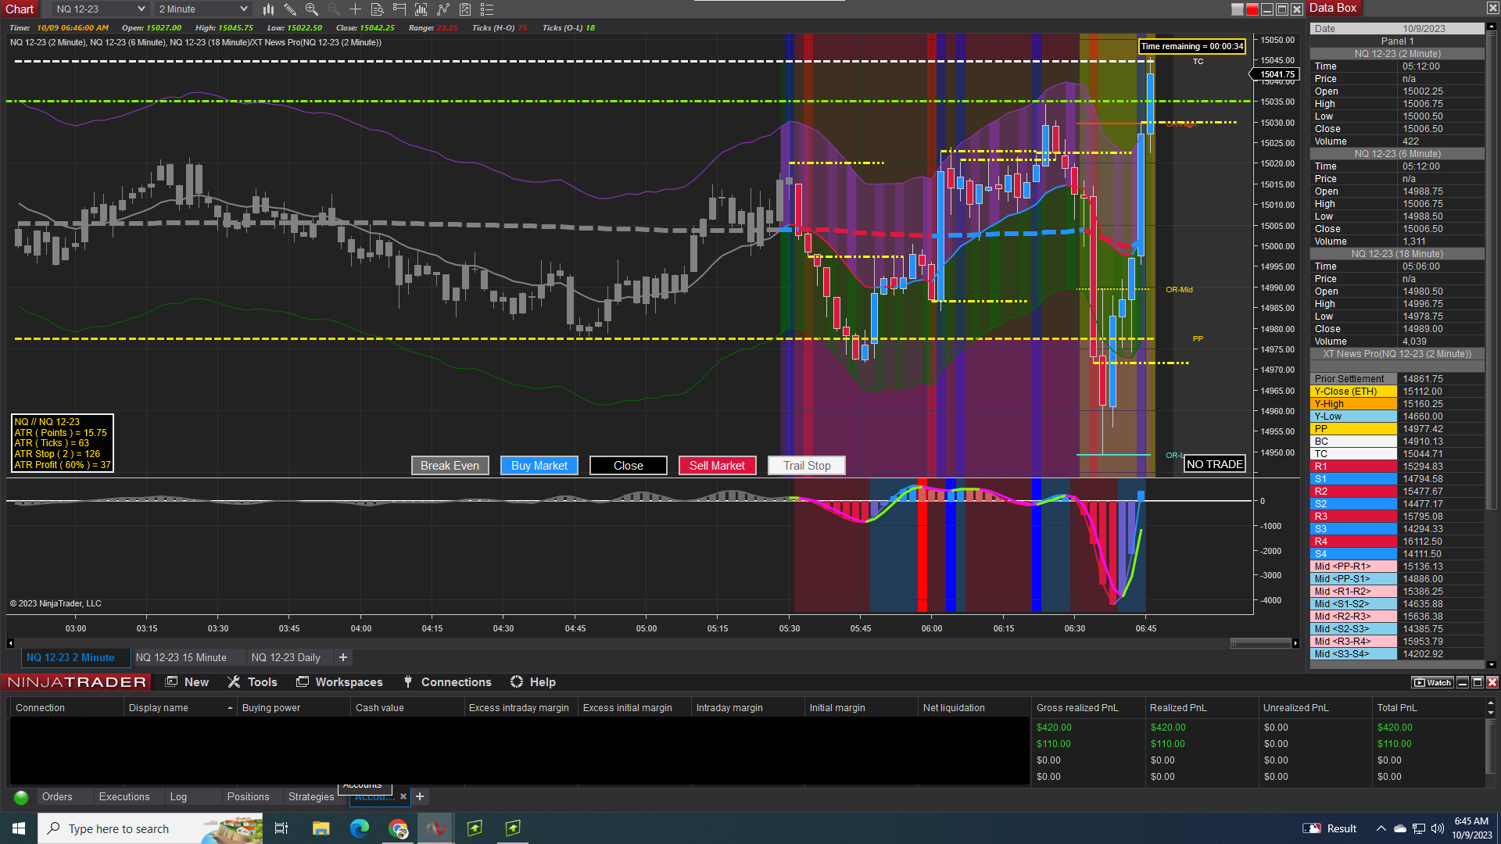
Task: Close the Data Box panel
Action: pyautogui.click(x=1492, y=8)
